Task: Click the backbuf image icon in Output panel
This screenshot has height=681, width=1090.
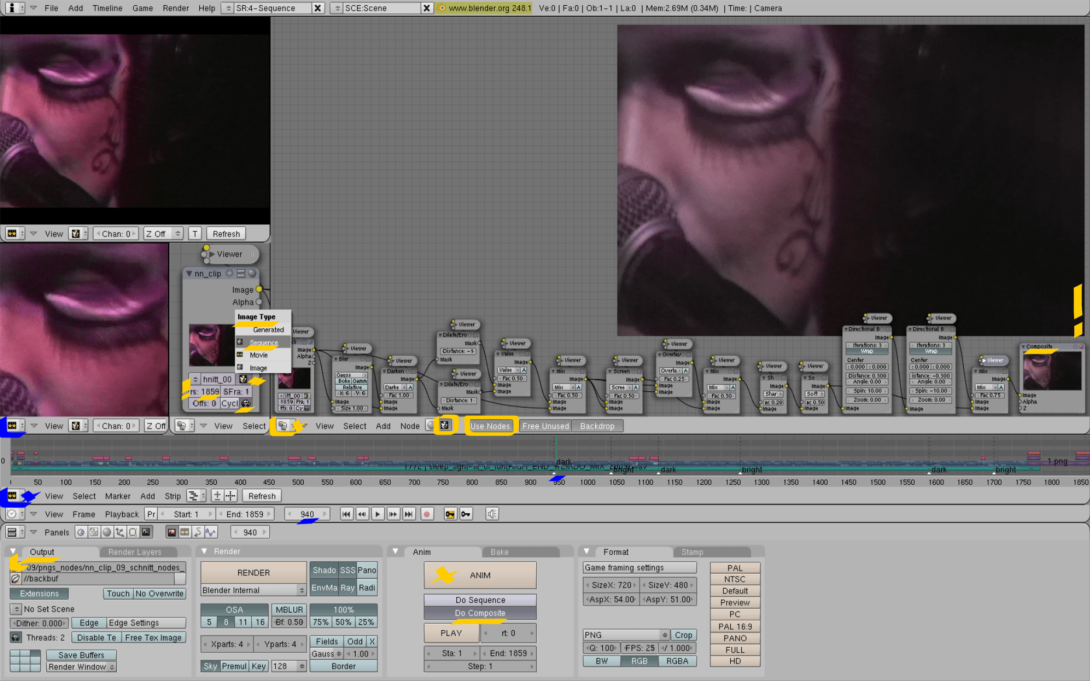Action: (16, 579)
